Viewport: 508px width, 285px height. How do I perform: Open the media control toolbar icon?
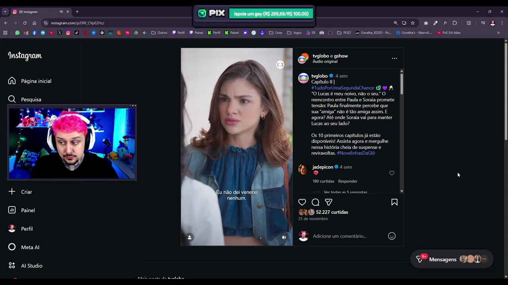(483, 23)
